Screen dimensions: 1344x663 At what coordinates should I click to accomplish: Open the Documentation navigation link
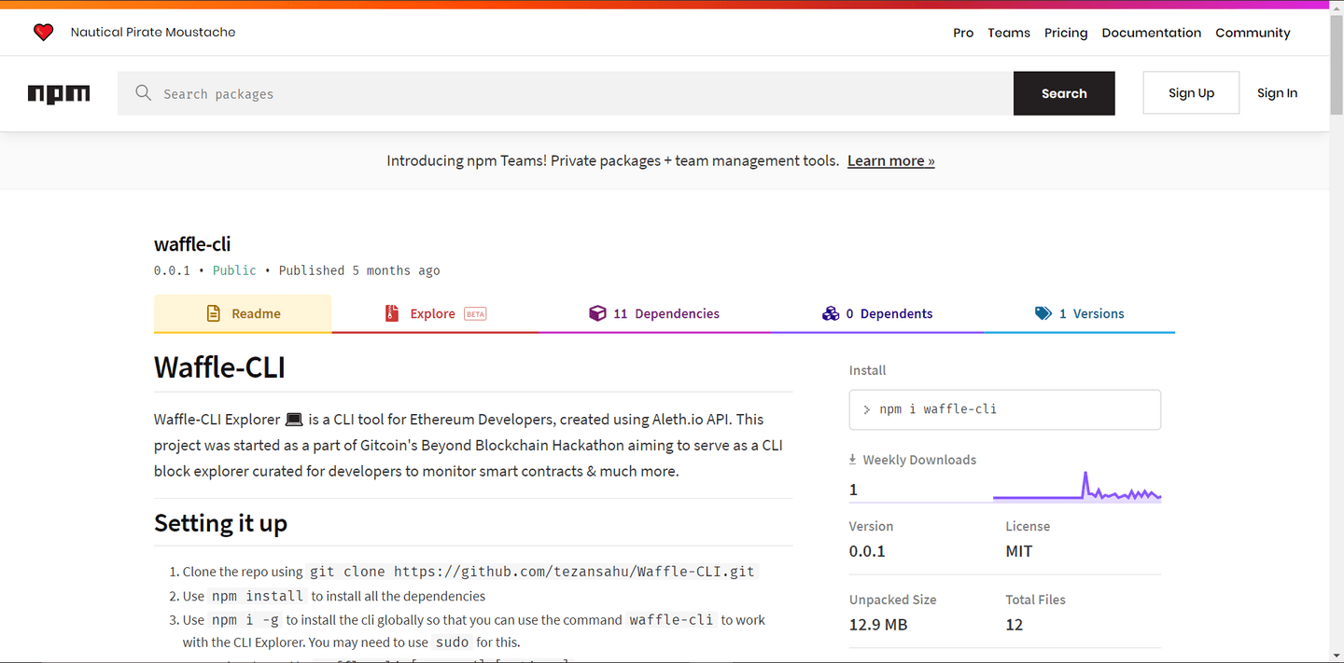pyautogui.click(x=1152, y=33)
